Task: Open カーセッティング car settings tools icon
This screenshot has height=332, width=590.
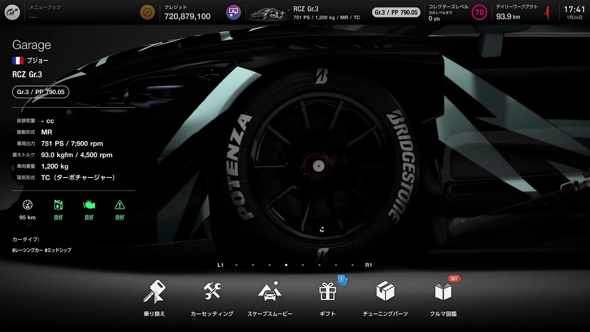Action: pyautogui.click(x=212, y=291)
